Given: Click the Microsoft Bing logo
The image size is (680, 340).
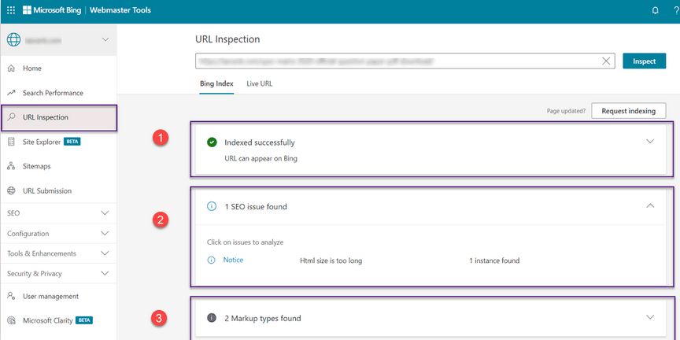Looking at the screenshot, I should pyautogui.click(x=52, y=10).
